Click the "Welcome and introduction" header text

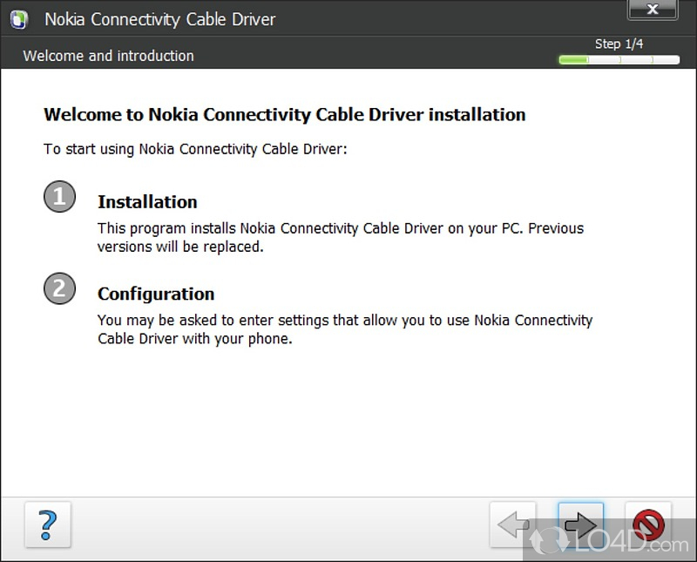[x=108, y=56]
